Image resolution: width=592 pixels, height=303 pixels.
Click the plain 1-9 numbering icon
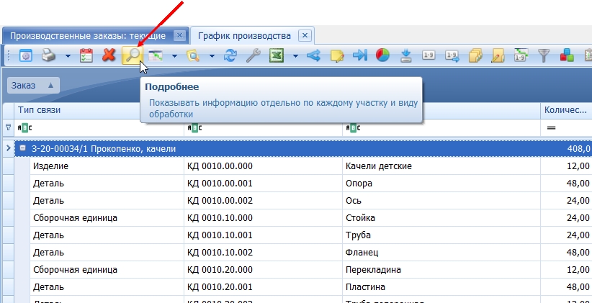(x=429, y=56)
